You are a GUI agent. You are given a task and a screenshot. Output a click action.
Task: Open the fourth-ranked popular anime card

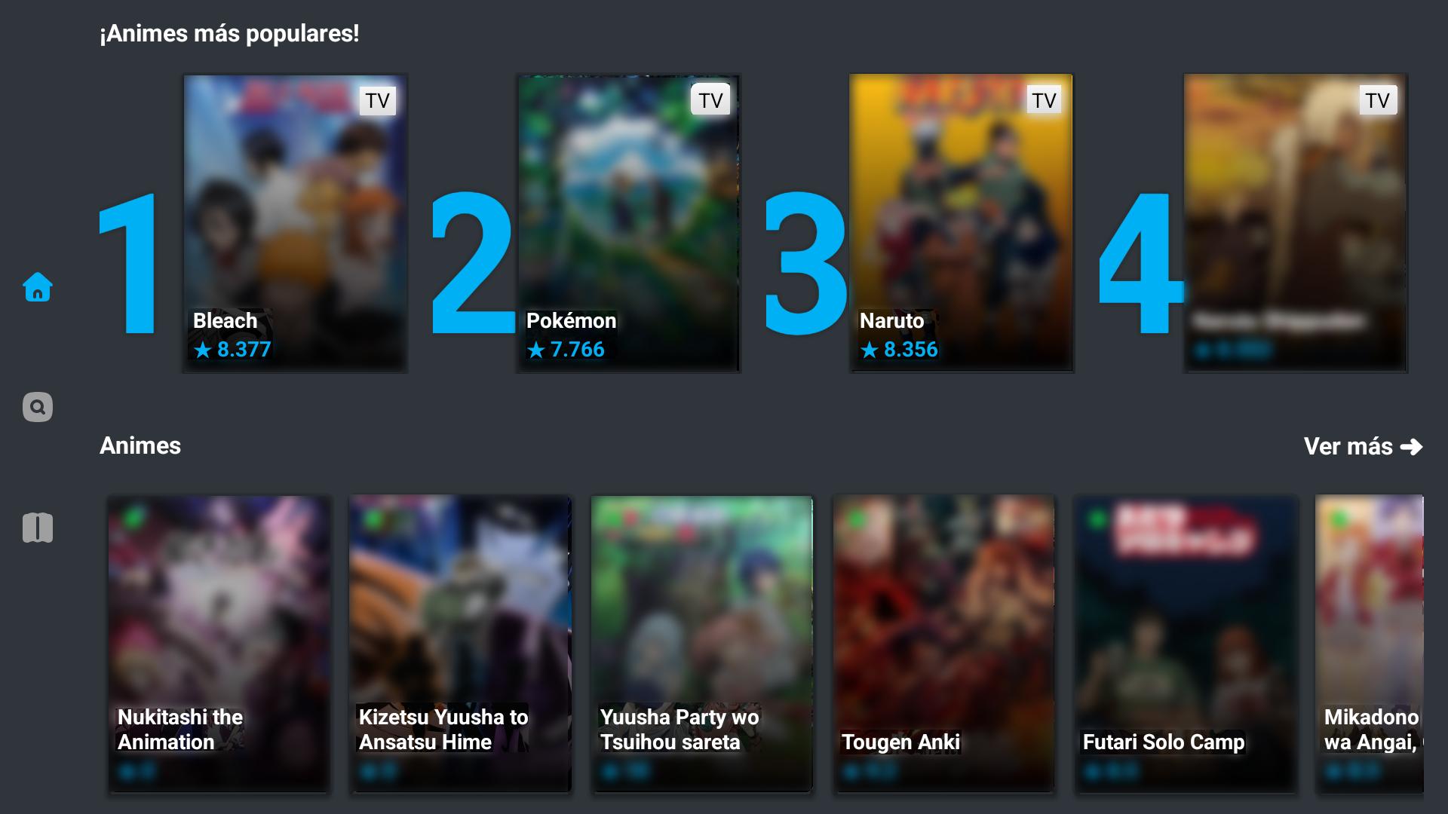tap(1295, 223)
